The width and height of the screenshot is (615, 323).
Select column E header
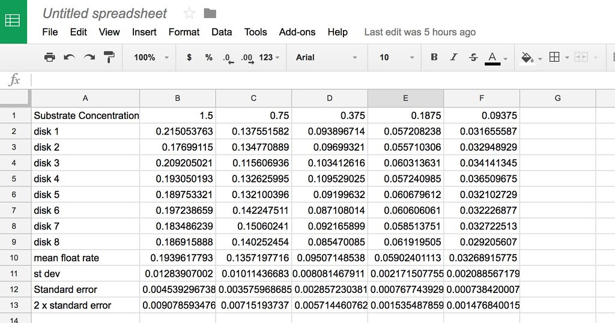point(405,98)
